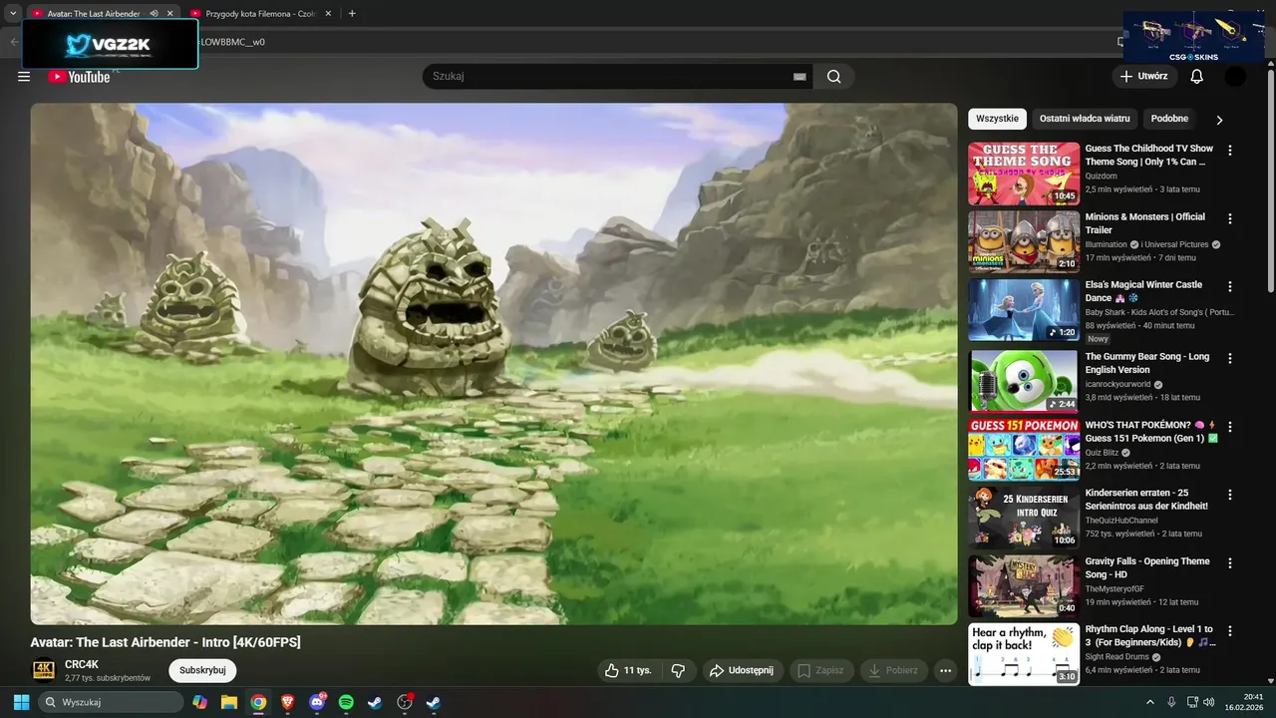Open the system tray volume icon

coord(1208,702)
